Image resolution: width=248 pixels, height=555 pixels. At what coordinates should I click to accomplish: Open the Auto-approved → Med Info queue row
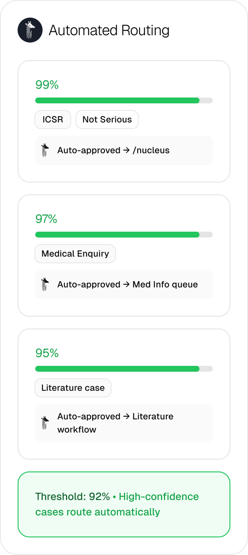[x=124, y=284]
